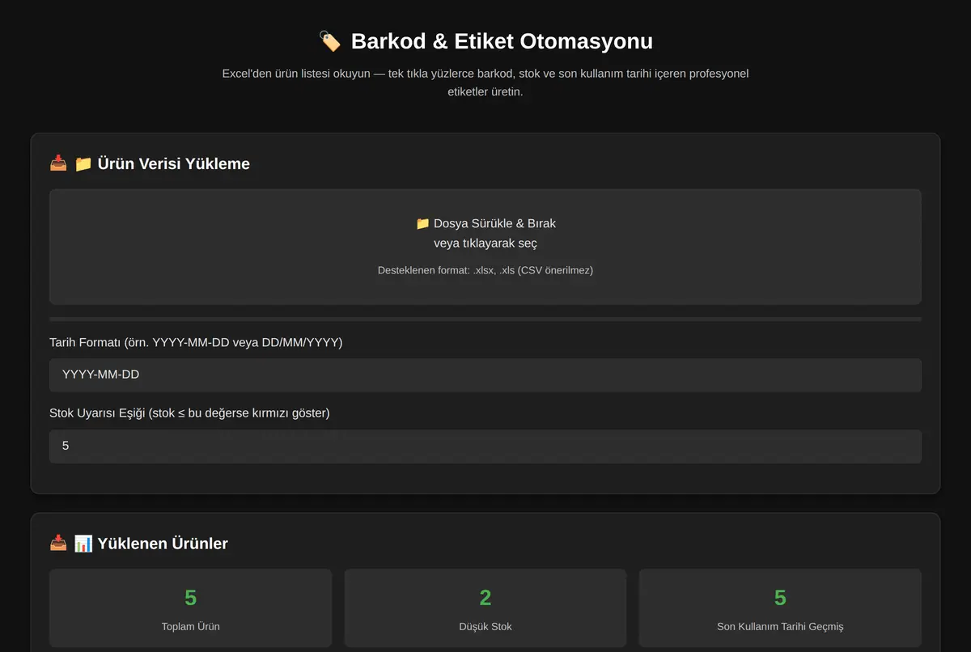The height and width of the screenshot is (652, 971).
Task: Click the 'Ürün Verisi Yükleme' heading
Action: pyautogui.click(x=173, y=163)
